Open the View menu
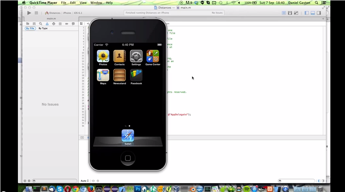 click(83, 2)
